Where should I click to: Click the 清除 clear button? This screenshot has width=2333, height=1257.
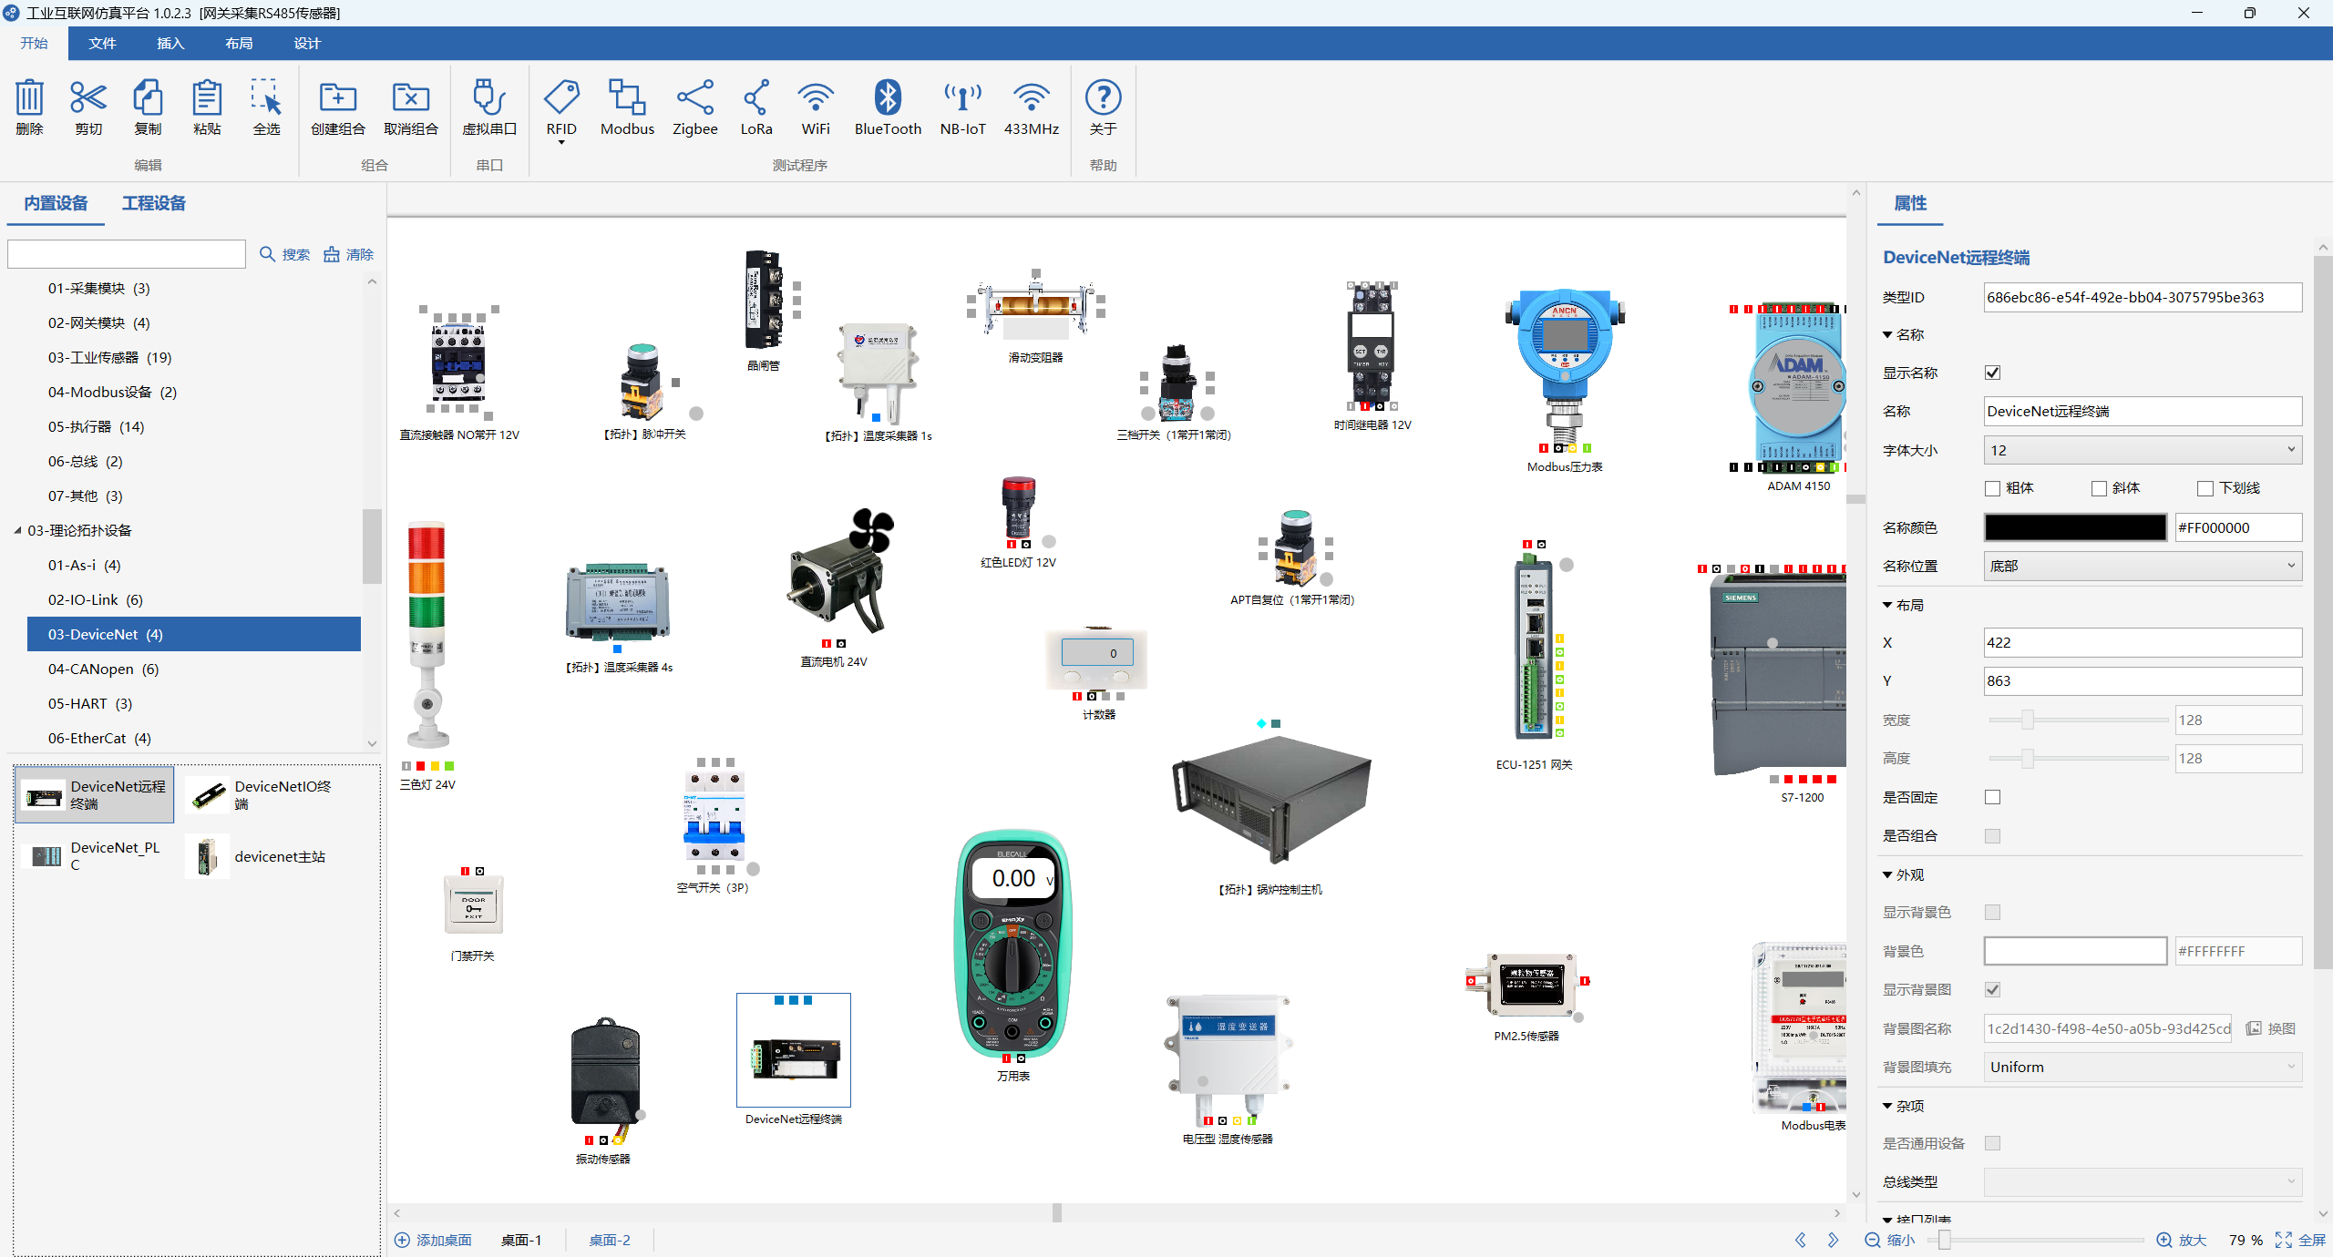(x=349, y=254)
